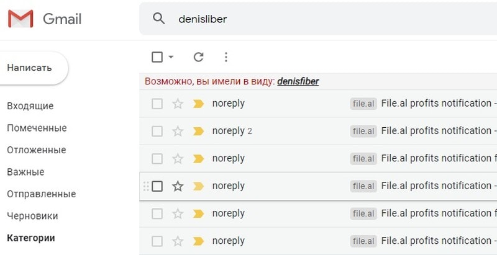This screenshot has height=255, width=497.
Task: Click the search magnifier icon
Action: (x=159, y=19)
